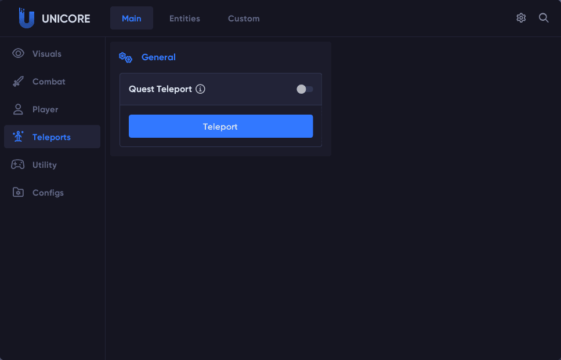
Task: Open settings via the top-right gear icon
Action: tap(521, 18)
